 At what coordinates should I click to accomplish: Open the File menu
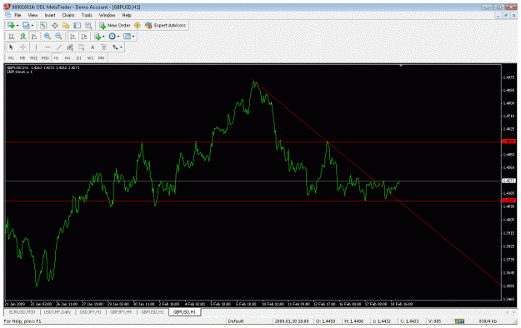click(x=18, y=15)
